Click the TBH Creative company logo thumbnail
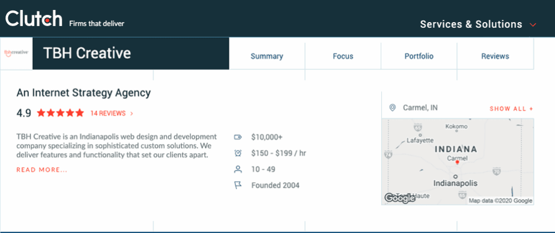 (16, 53)
